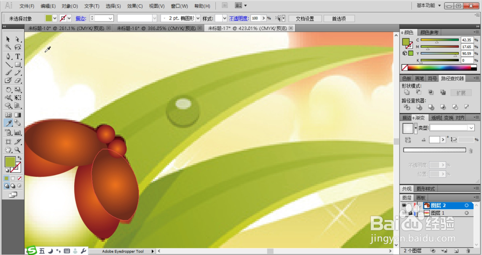Select the Hand tool
The height and width of the screenshot is (255, 482).
tap(8, 150)
